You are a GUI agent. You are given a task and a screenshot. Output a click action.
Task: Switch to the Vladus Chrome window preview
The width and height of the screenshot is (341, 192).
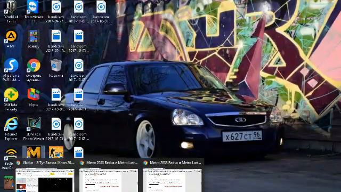[x=45, y=175]
